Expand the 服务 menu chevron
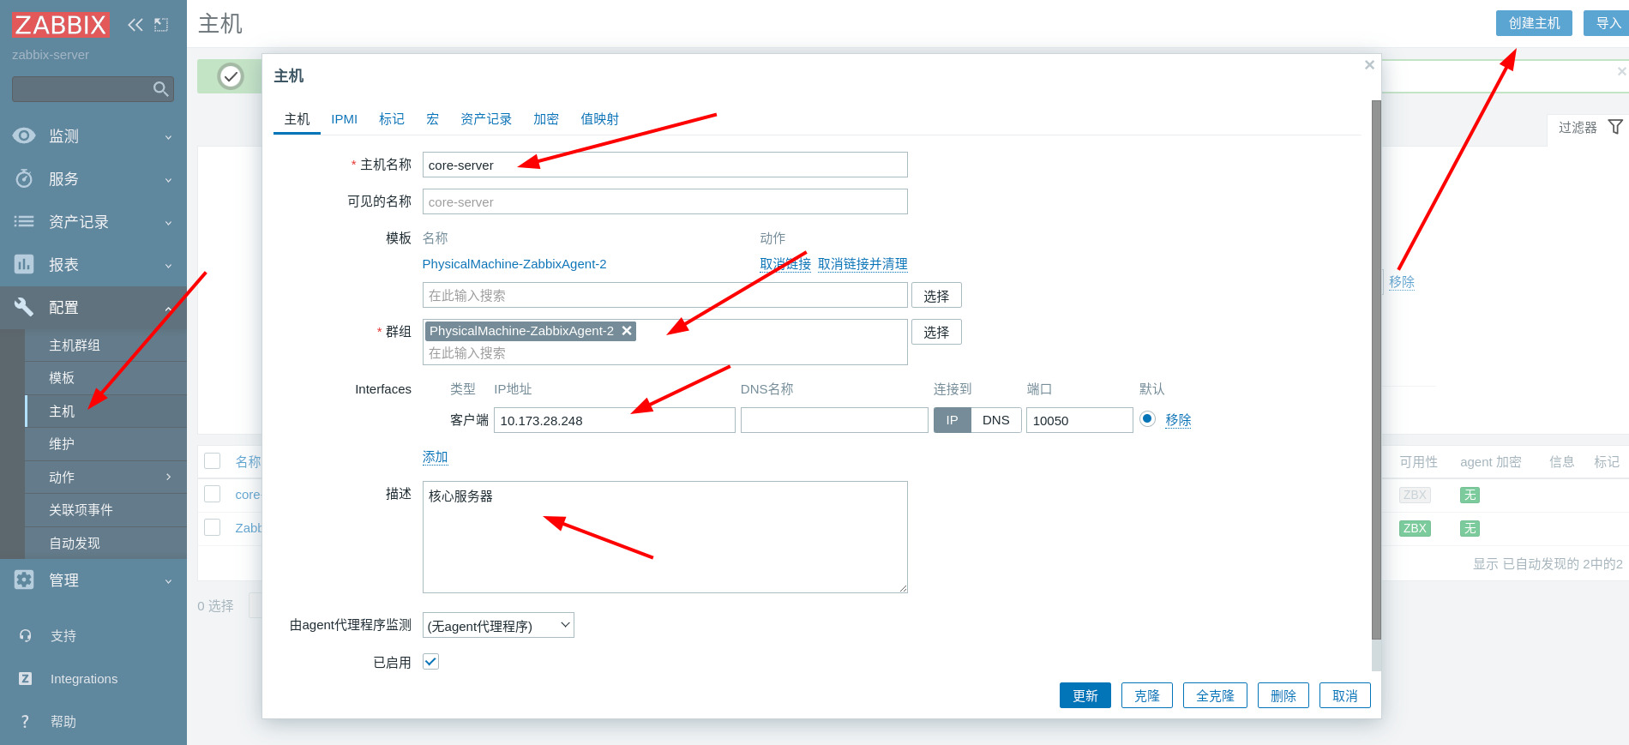 pyautogui.click(x=168, y=180)
